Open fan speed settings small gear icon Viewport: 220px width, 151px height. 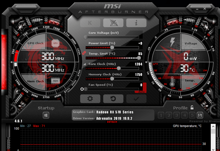(x=82, y=89)
